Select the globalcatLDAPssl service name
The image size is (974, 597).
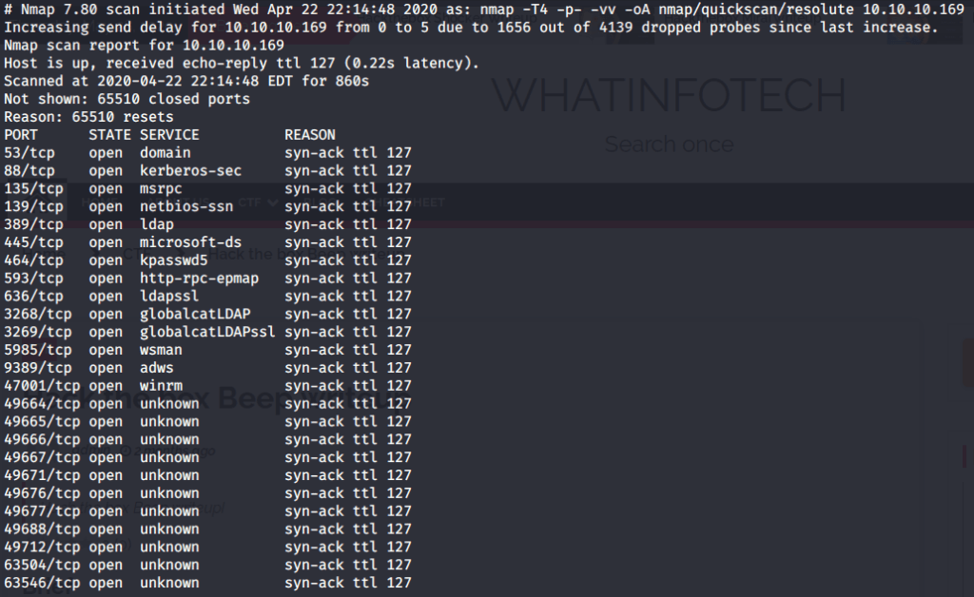coord(207,332)
